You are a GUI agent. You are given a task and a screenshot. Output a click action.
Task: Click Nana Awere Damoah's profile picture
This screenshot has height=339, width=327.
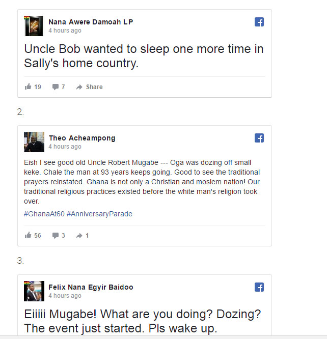pos(34,26)
